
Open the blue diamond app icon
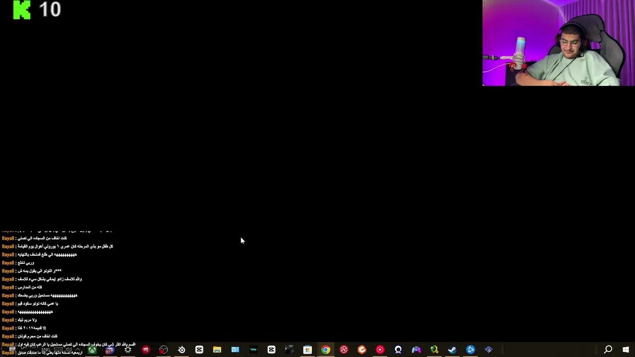[x=489, y=350]
